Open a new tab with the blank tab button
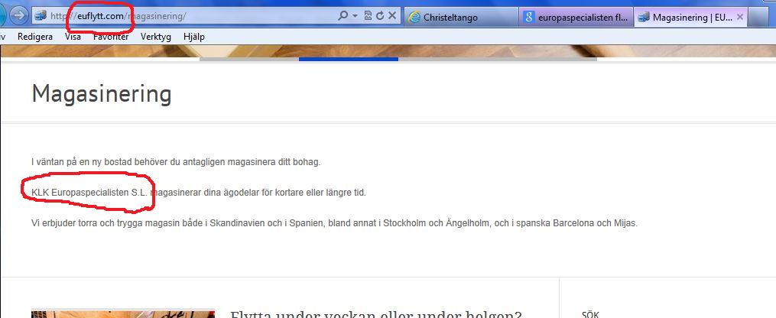The image size is (776, 318). pyautogui.click(x=757, y=18)
